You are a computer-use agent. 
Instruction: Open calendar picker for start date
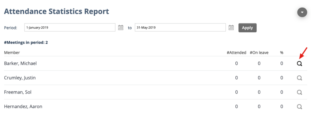click(x=121, y=28)
